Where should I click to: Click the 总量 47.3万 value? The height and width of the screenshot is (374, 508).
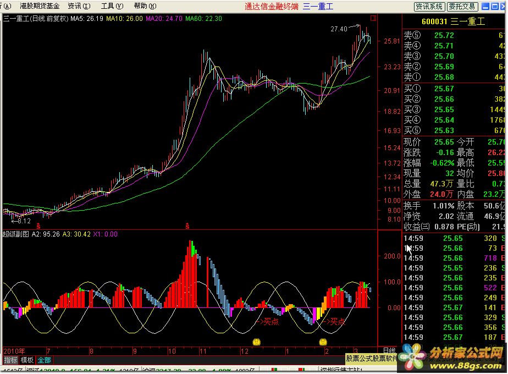tap(441, 184)
